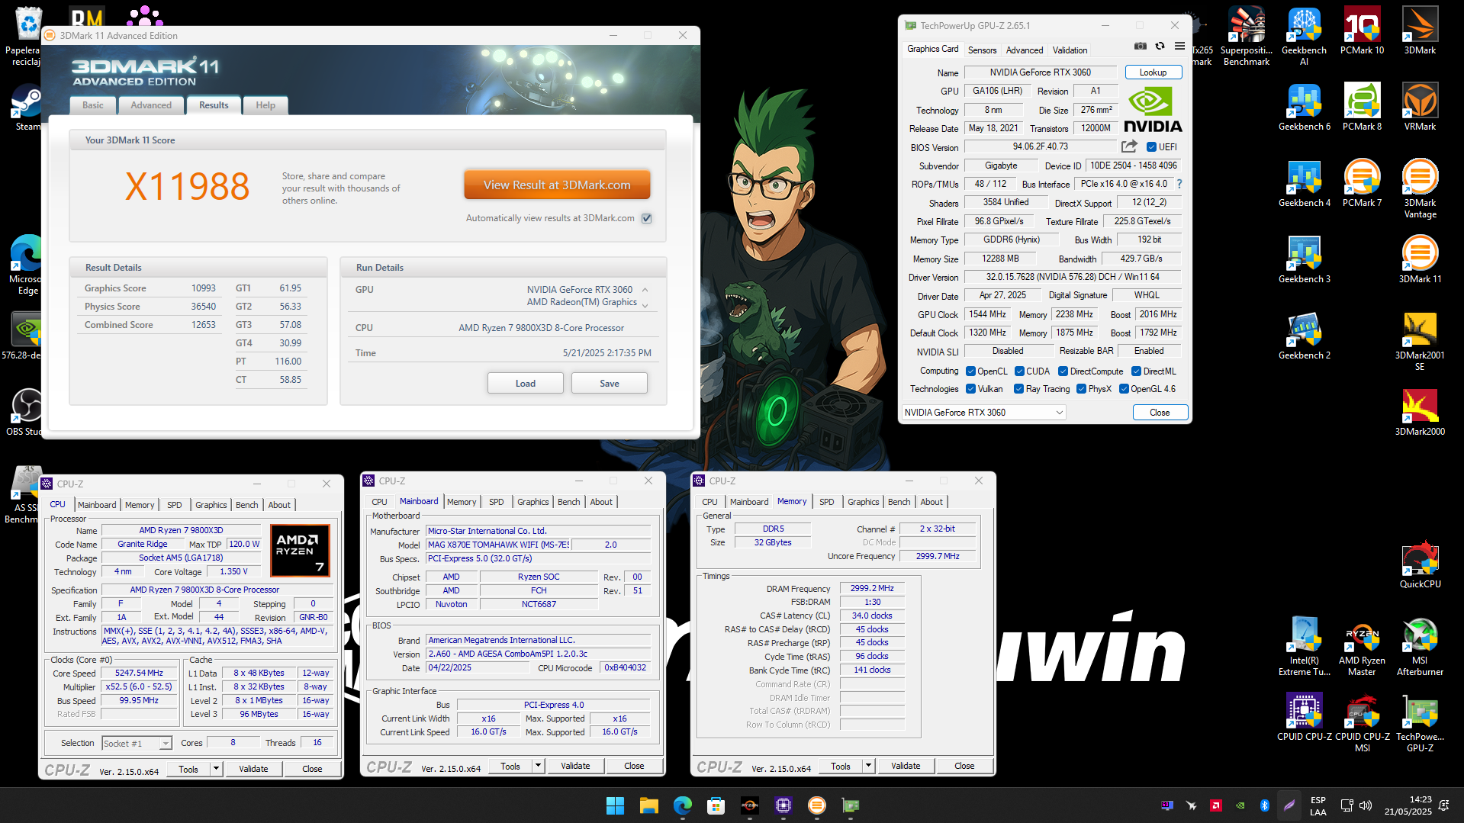Toggle the PhysX checkbox
The height and width of the screenshot is (823, 1464).
coord(1081,389)
